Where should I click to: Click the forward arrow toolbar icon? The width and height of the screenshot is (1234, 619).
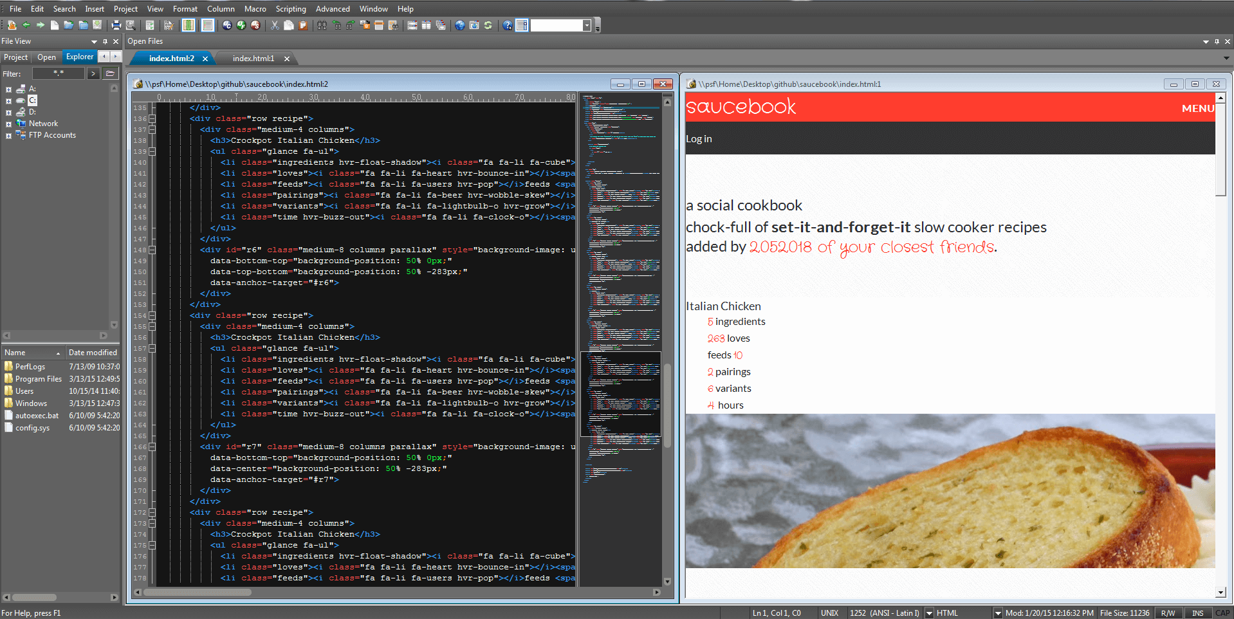click(x=40, y=25)
